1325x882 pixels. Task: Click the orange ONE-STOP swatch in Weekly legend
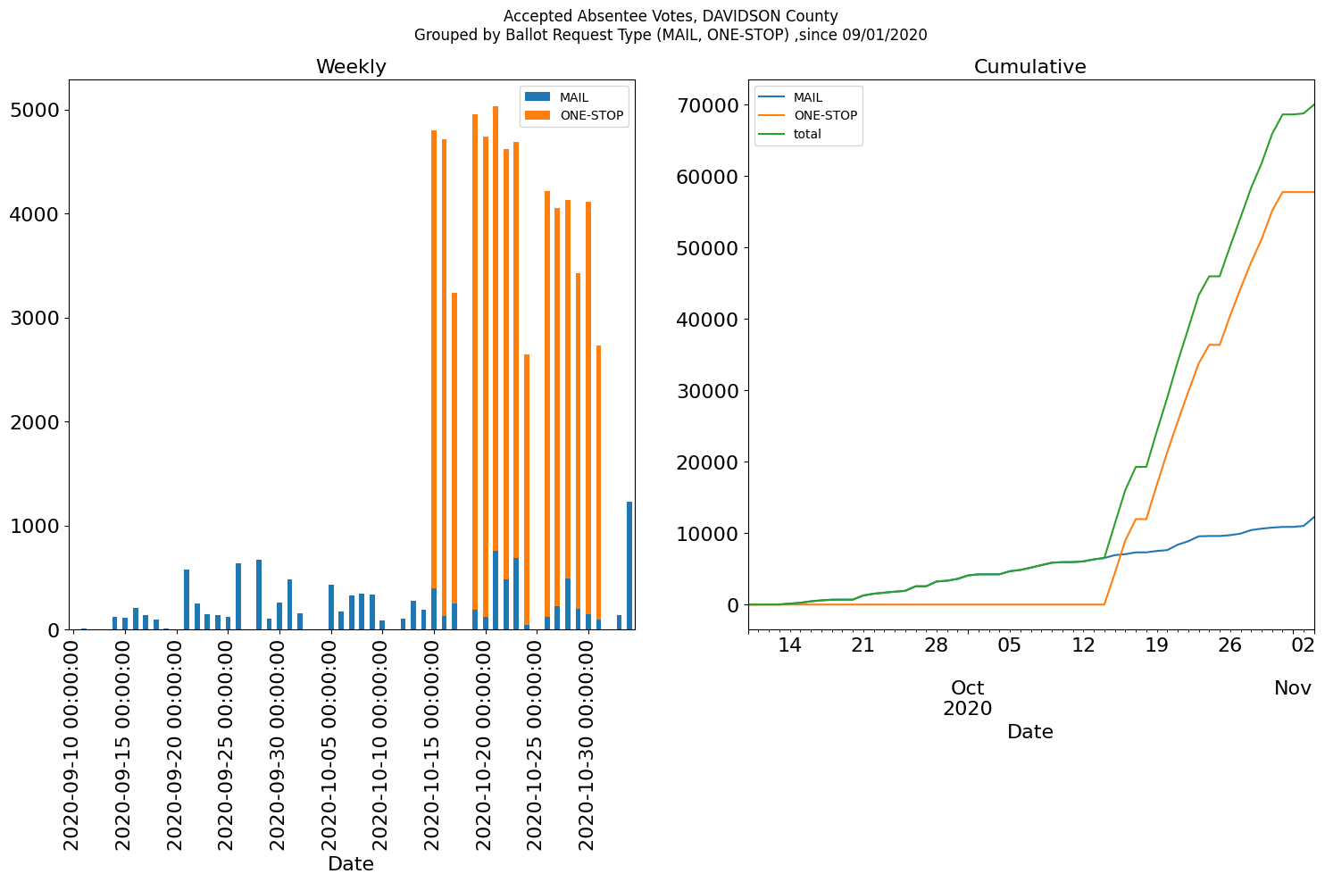pos(538,115)
